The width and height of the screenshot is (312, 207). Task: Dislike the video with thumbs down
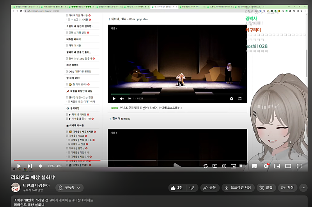[x=192, y=188]
